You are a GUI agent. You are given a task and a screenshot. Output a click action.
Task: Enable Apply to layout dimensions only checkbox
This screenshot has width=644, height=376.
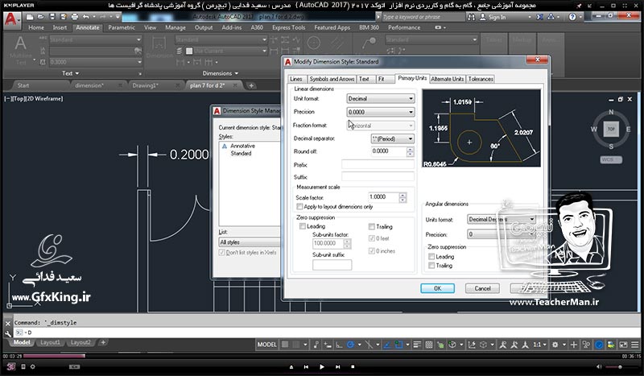[299, 207]
